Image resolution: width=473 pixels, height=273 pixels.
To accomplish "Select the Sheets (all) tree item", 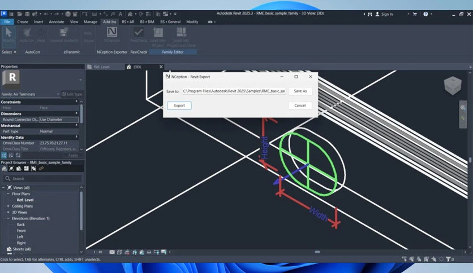I will 21,249.
